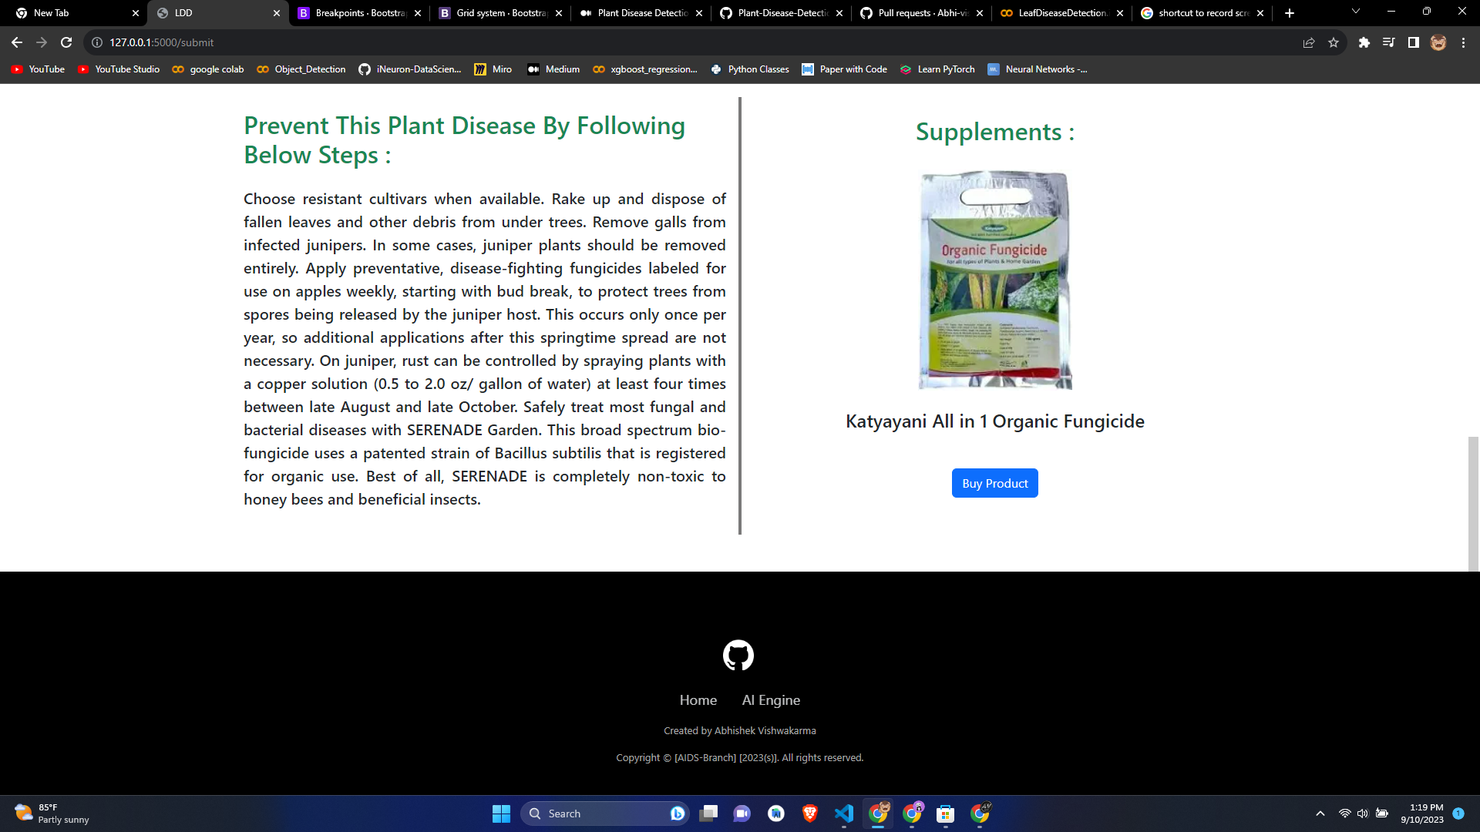This screenshot has height=832, width=1480.
Task: Click the Buy Product button
Action: 994,483
